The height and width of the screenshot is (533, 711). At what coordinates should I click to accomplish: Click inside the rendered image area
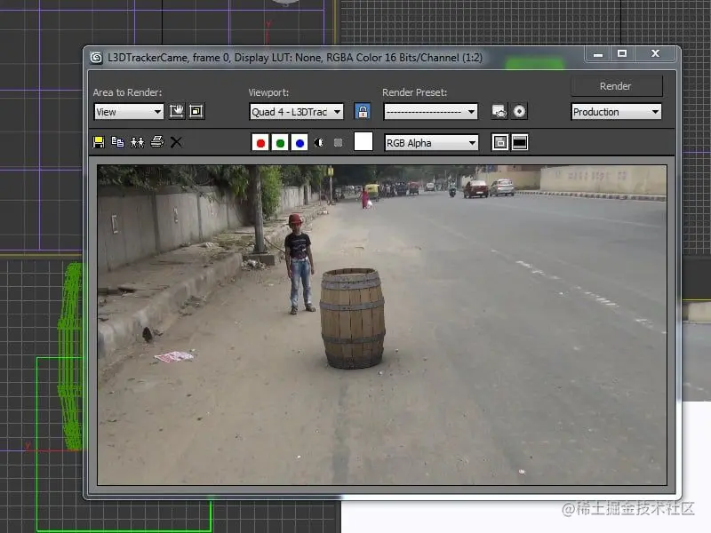382,320
